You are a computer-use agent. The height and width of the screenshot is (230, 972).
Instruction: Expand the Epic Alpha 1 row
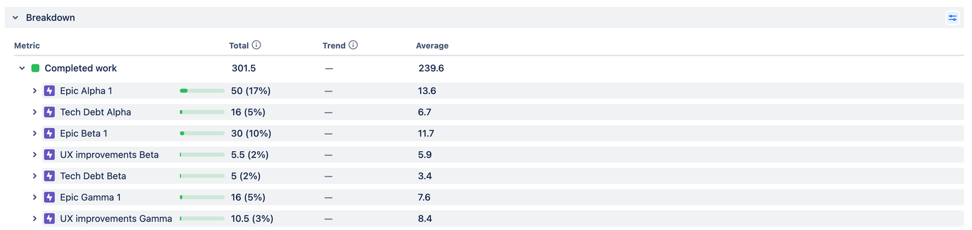click(x=35, y=90)
